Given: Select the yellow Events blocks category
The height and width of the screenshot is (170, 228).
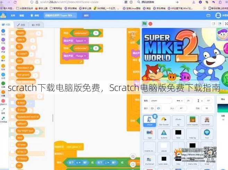Looking at the screenshot, I should (x=3, y=58).
